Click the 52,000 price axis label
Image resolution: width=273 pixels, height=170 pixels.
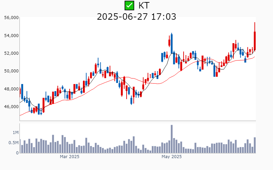[12, 53]
